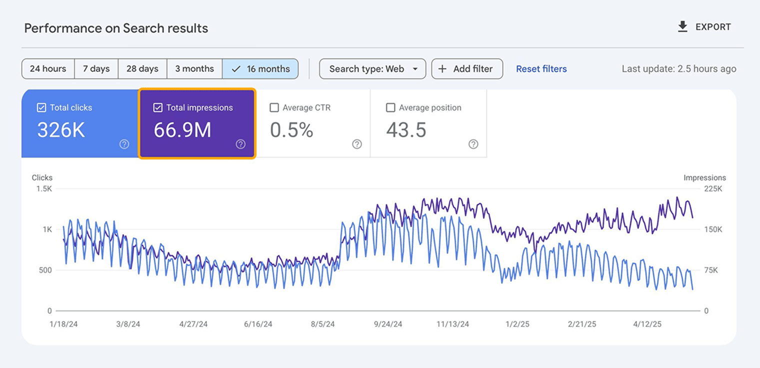Open the Search type: Web dropdown

372,68
